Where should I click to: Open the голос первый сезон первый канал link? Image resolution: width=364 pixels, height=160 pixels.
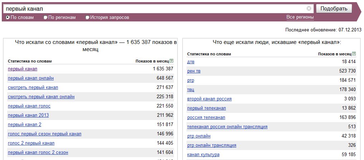coord(44,134)
